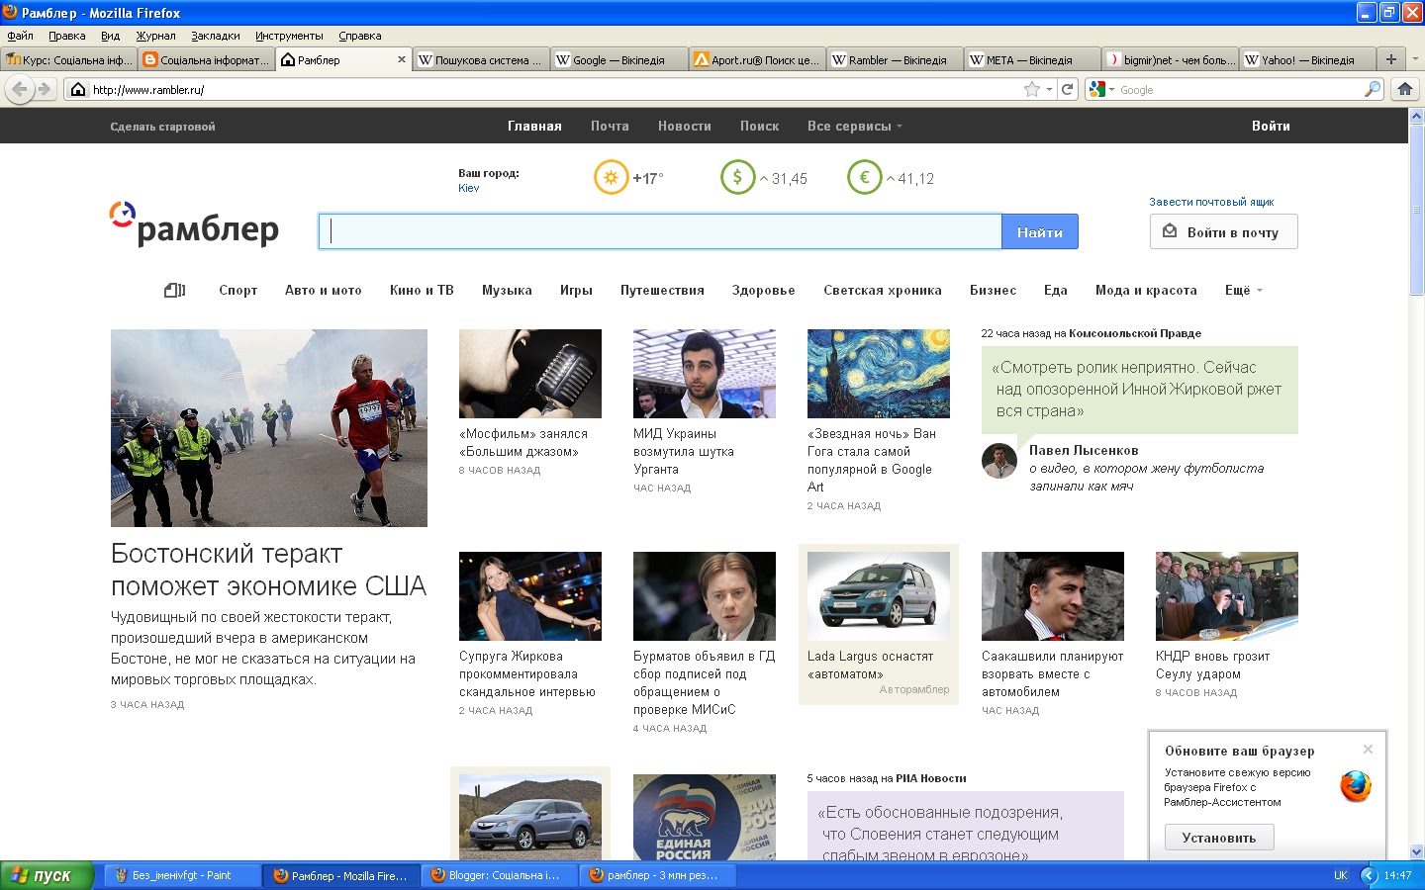Click the Kiev city link
1425x890 pixels.
pos(468,188)
